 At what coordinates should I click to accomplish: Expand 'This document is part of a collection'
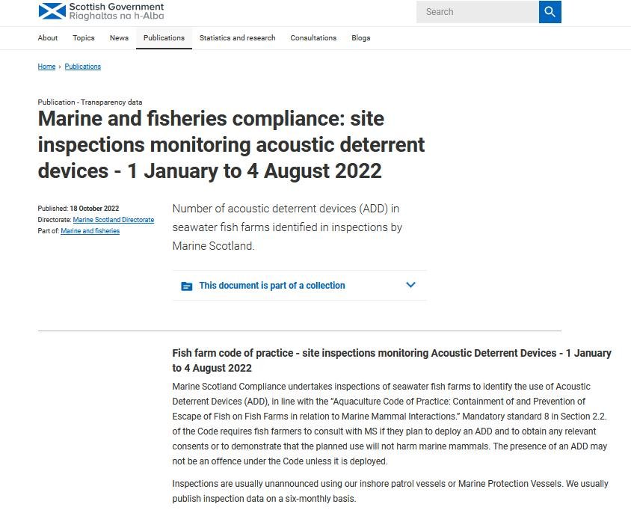click(x=271, y=285)
